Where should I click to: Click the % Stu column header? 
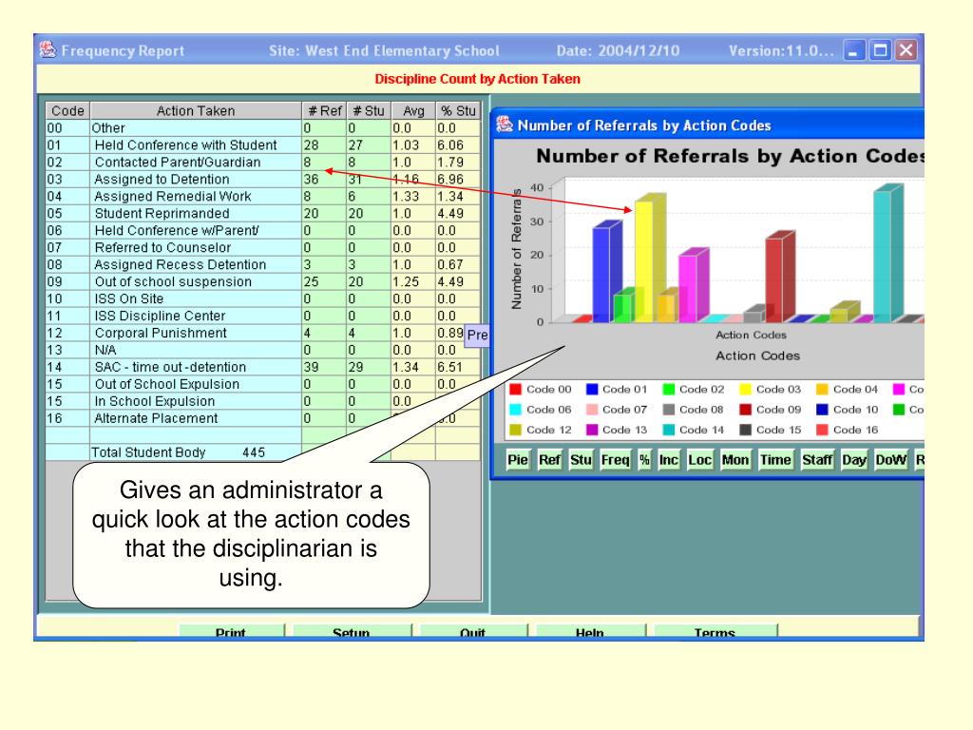(458, 110)
